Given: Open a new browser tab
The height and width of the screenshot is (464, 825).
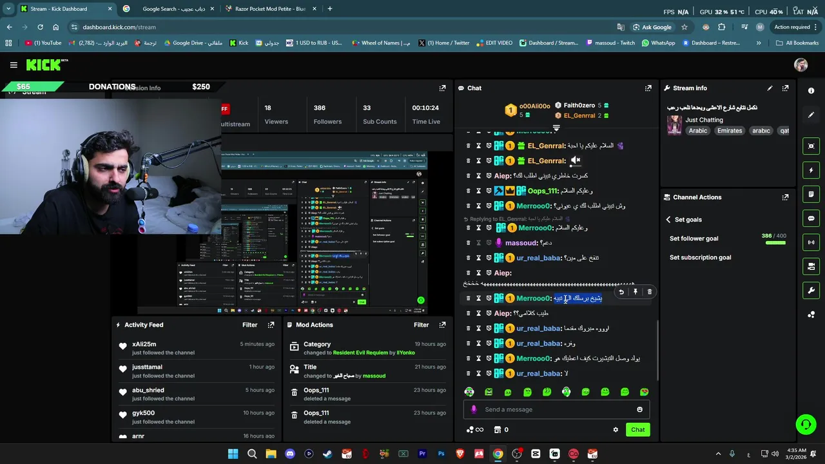Looking at the screenshot, I should click(x=329, y=9).
